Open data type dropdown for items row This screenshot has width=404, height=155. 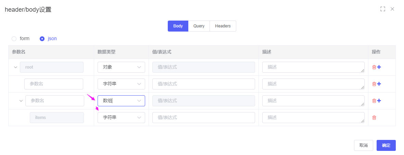point(121,118)
